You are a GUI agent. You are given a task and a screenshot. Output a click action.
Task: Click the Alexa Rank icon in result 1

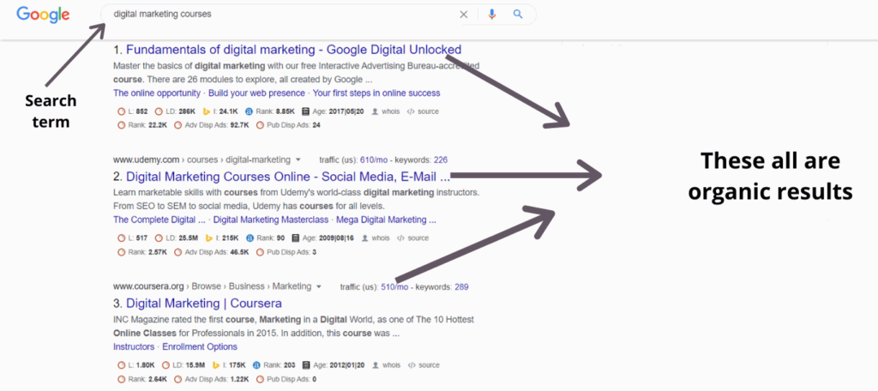click(x=250, y=111)
